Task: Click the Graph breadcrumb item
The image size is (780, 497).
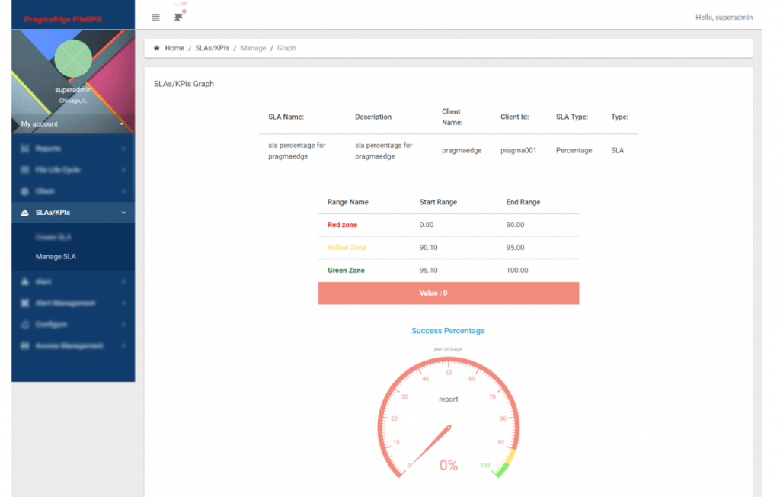Action: 286,48
